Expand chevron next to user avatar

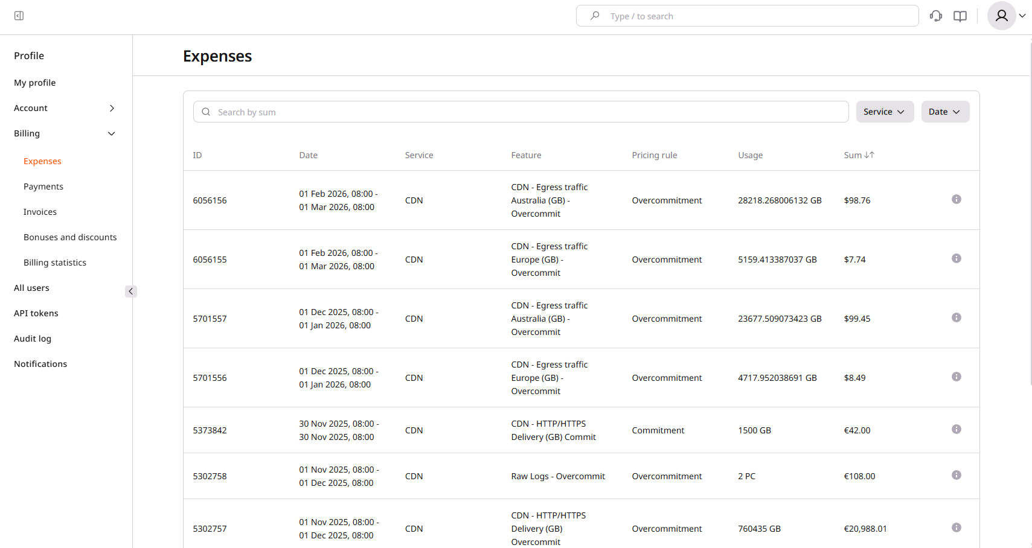[1022, 16]
